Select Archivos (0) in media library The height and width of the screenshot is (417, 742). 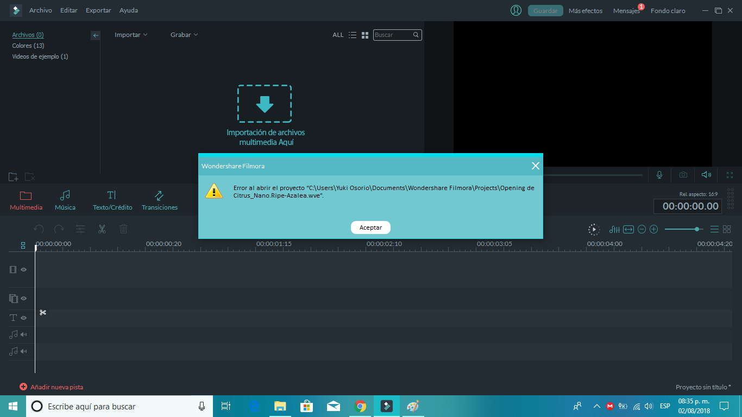click(28, 35)
